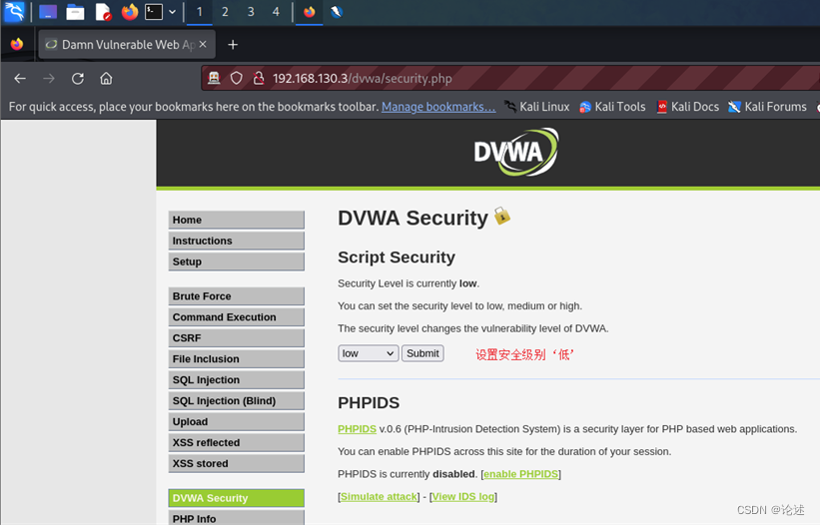Open the file manager from panel
Screen dimensions: 820x525
pos(75,12)
